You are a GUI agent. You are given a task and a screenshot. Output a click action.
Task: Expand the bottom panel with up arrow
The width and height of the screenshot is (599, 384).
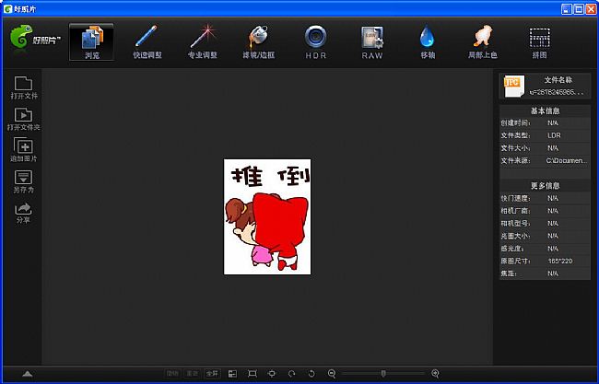[x=28, y=373]
